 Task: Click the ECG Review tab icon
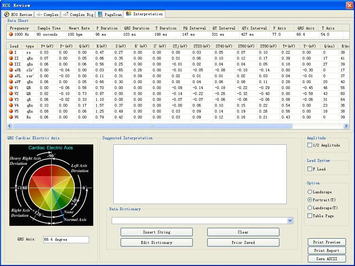click(7, 15)
